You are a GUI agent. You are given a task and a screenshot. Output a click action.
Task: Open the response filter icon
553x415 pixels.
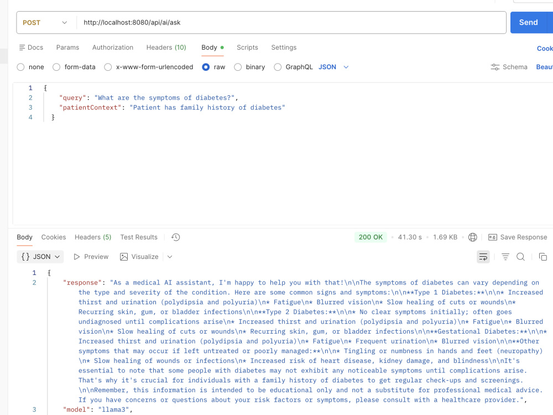pos(505,257)
